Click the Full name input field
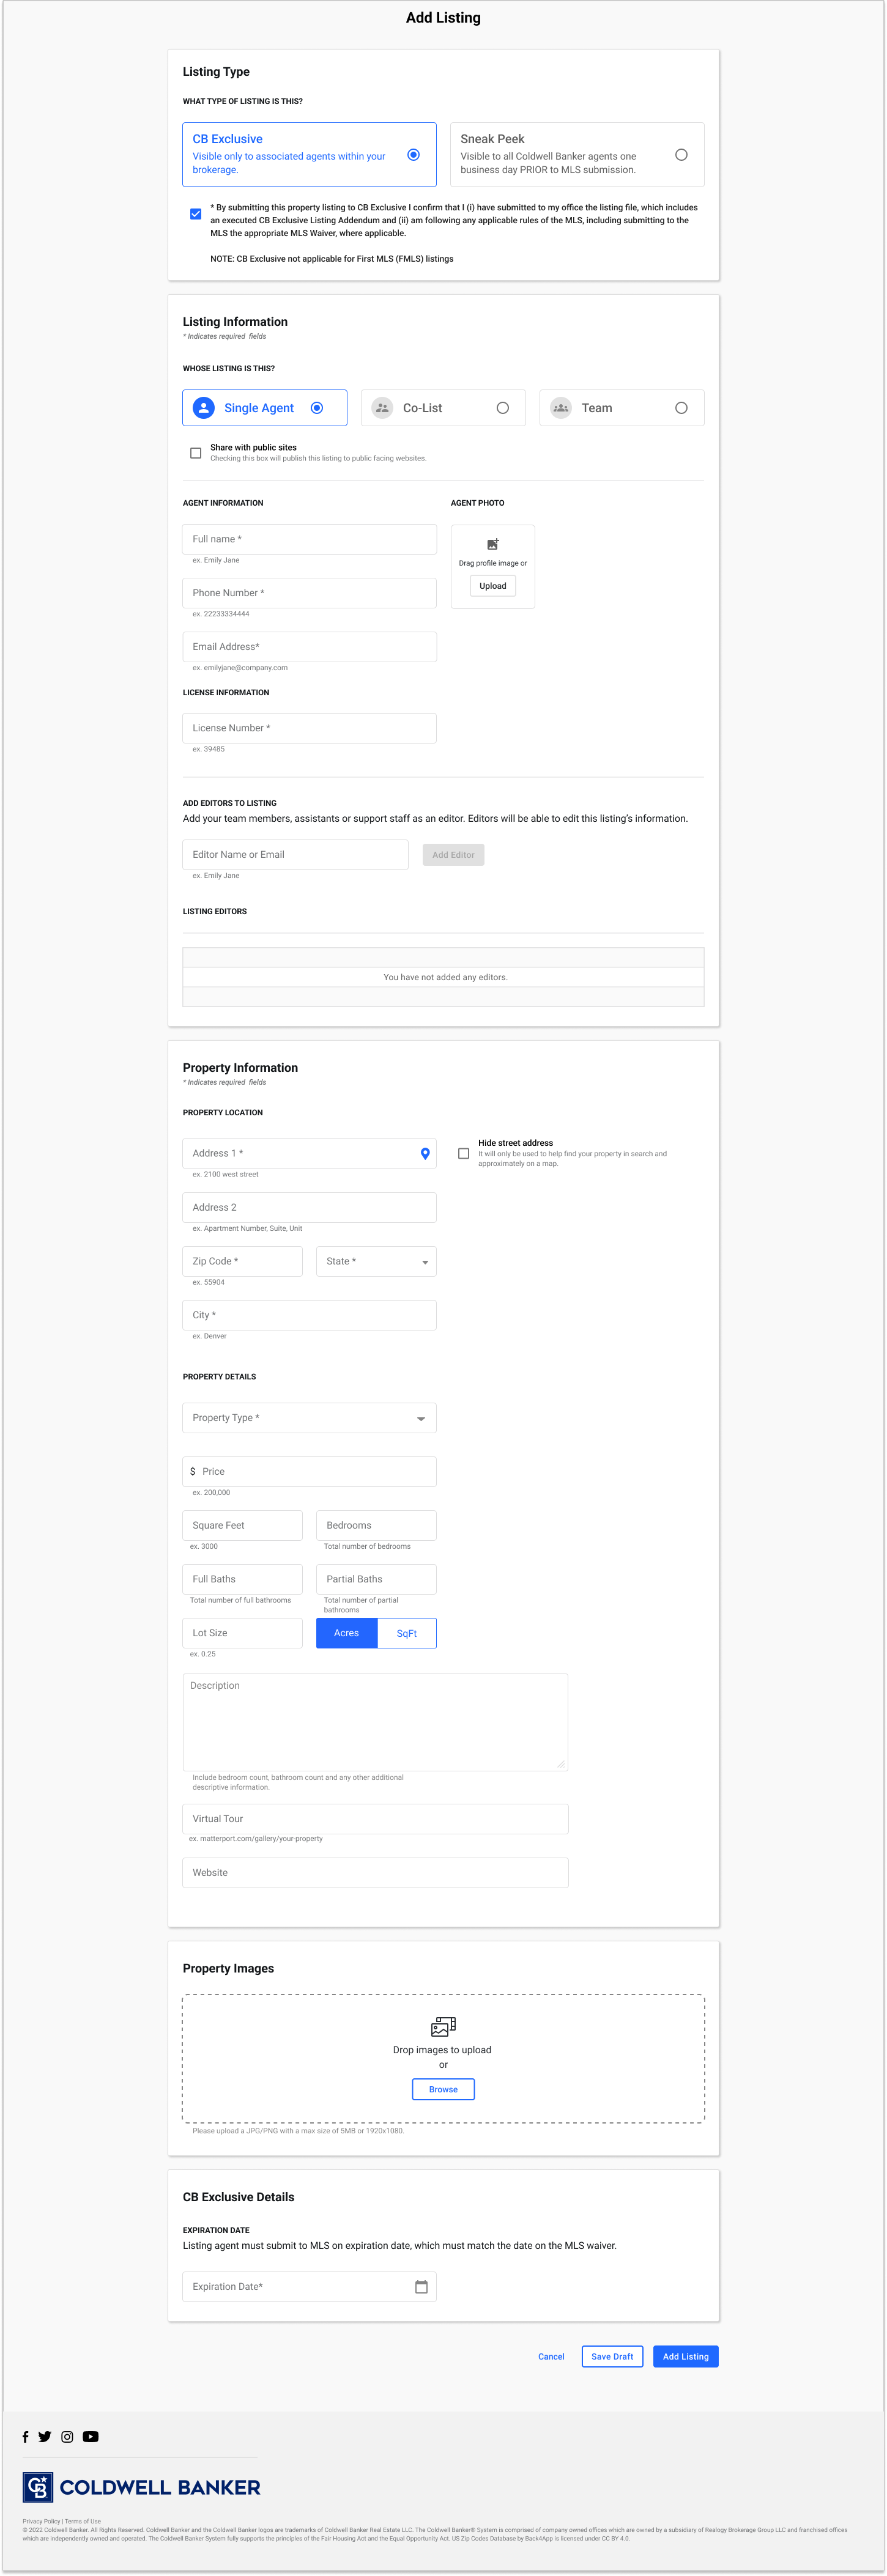 (x=309, y=539)
